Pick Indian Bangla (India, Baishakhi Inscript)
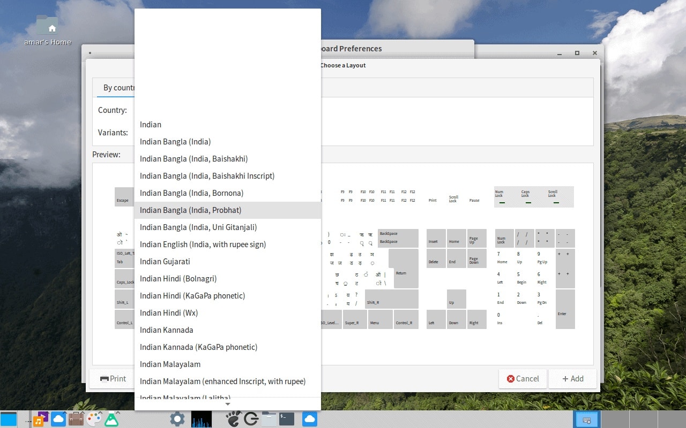Image resolution: width=686 pixels, height=428 pixels. pos(228,176)
